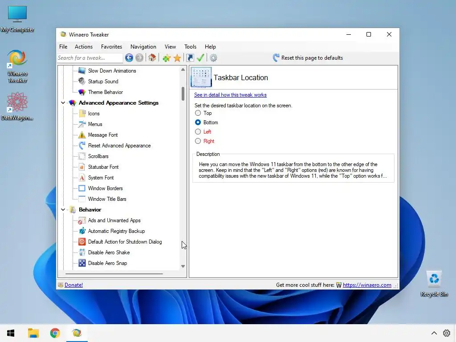456x342 pixels.
Task: Click the Startup Sound speaker icon
Action: coord(82,81)
